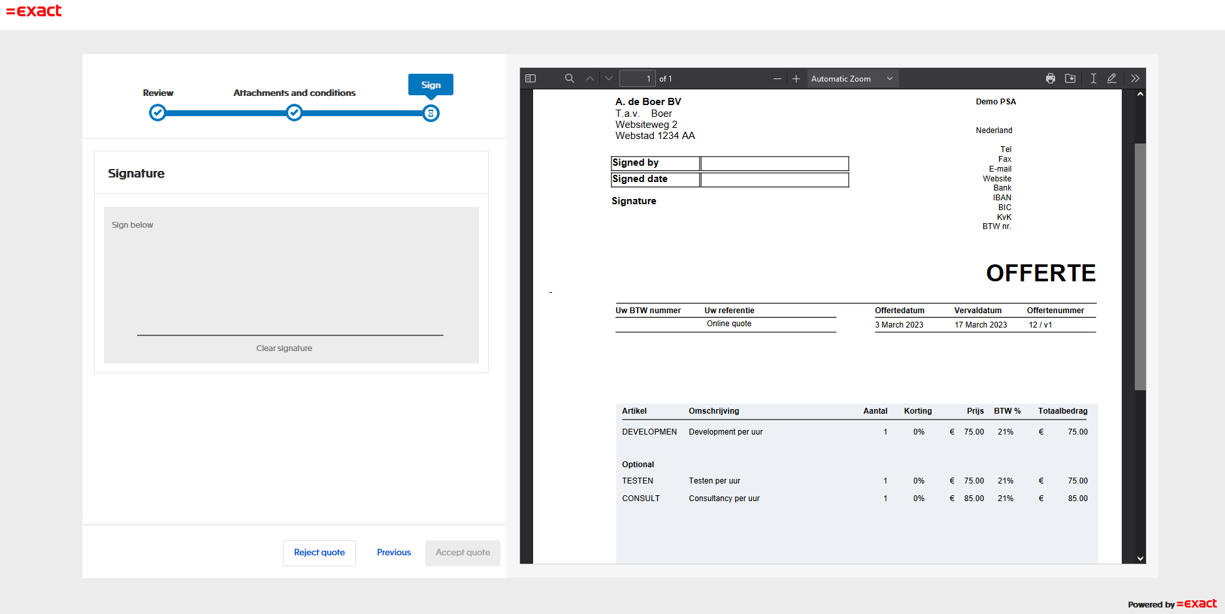Zoom in on the PDF document
This screenshot has height=614, width=1225.
[796, 78]
